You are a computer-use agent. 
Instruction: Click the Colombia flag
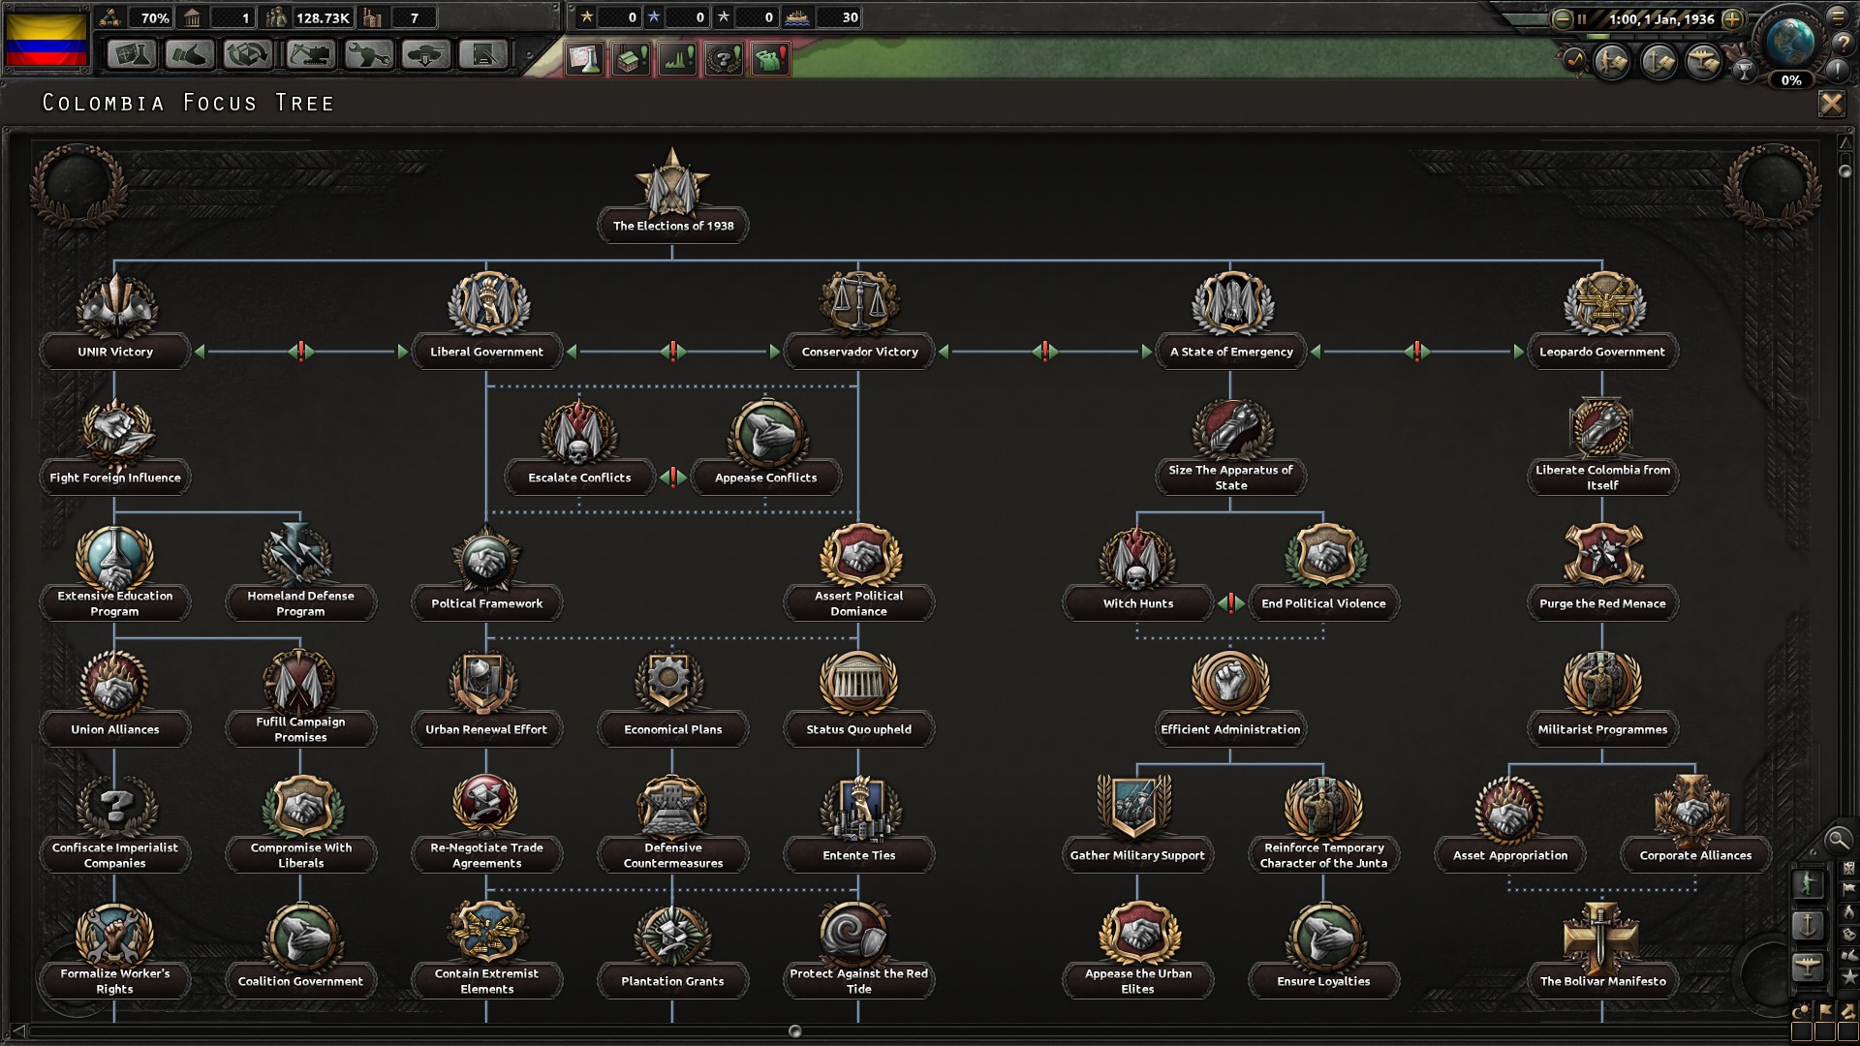tap(46, 39)
